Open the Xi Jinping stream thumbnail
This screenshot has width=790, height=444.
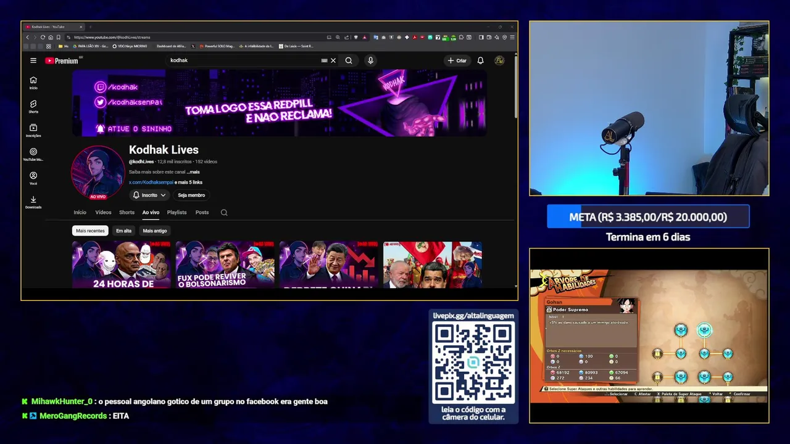(x=329, y=265)
